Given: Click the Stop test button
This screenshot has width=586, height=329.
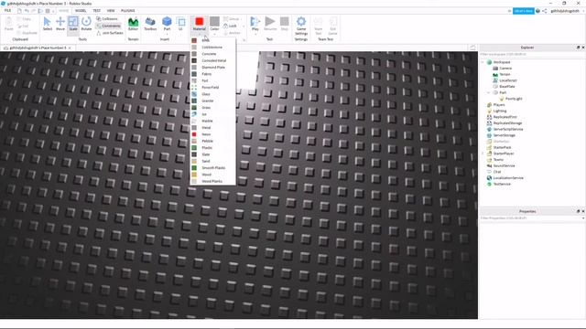Looking at the screenshot, I should 285,24.
